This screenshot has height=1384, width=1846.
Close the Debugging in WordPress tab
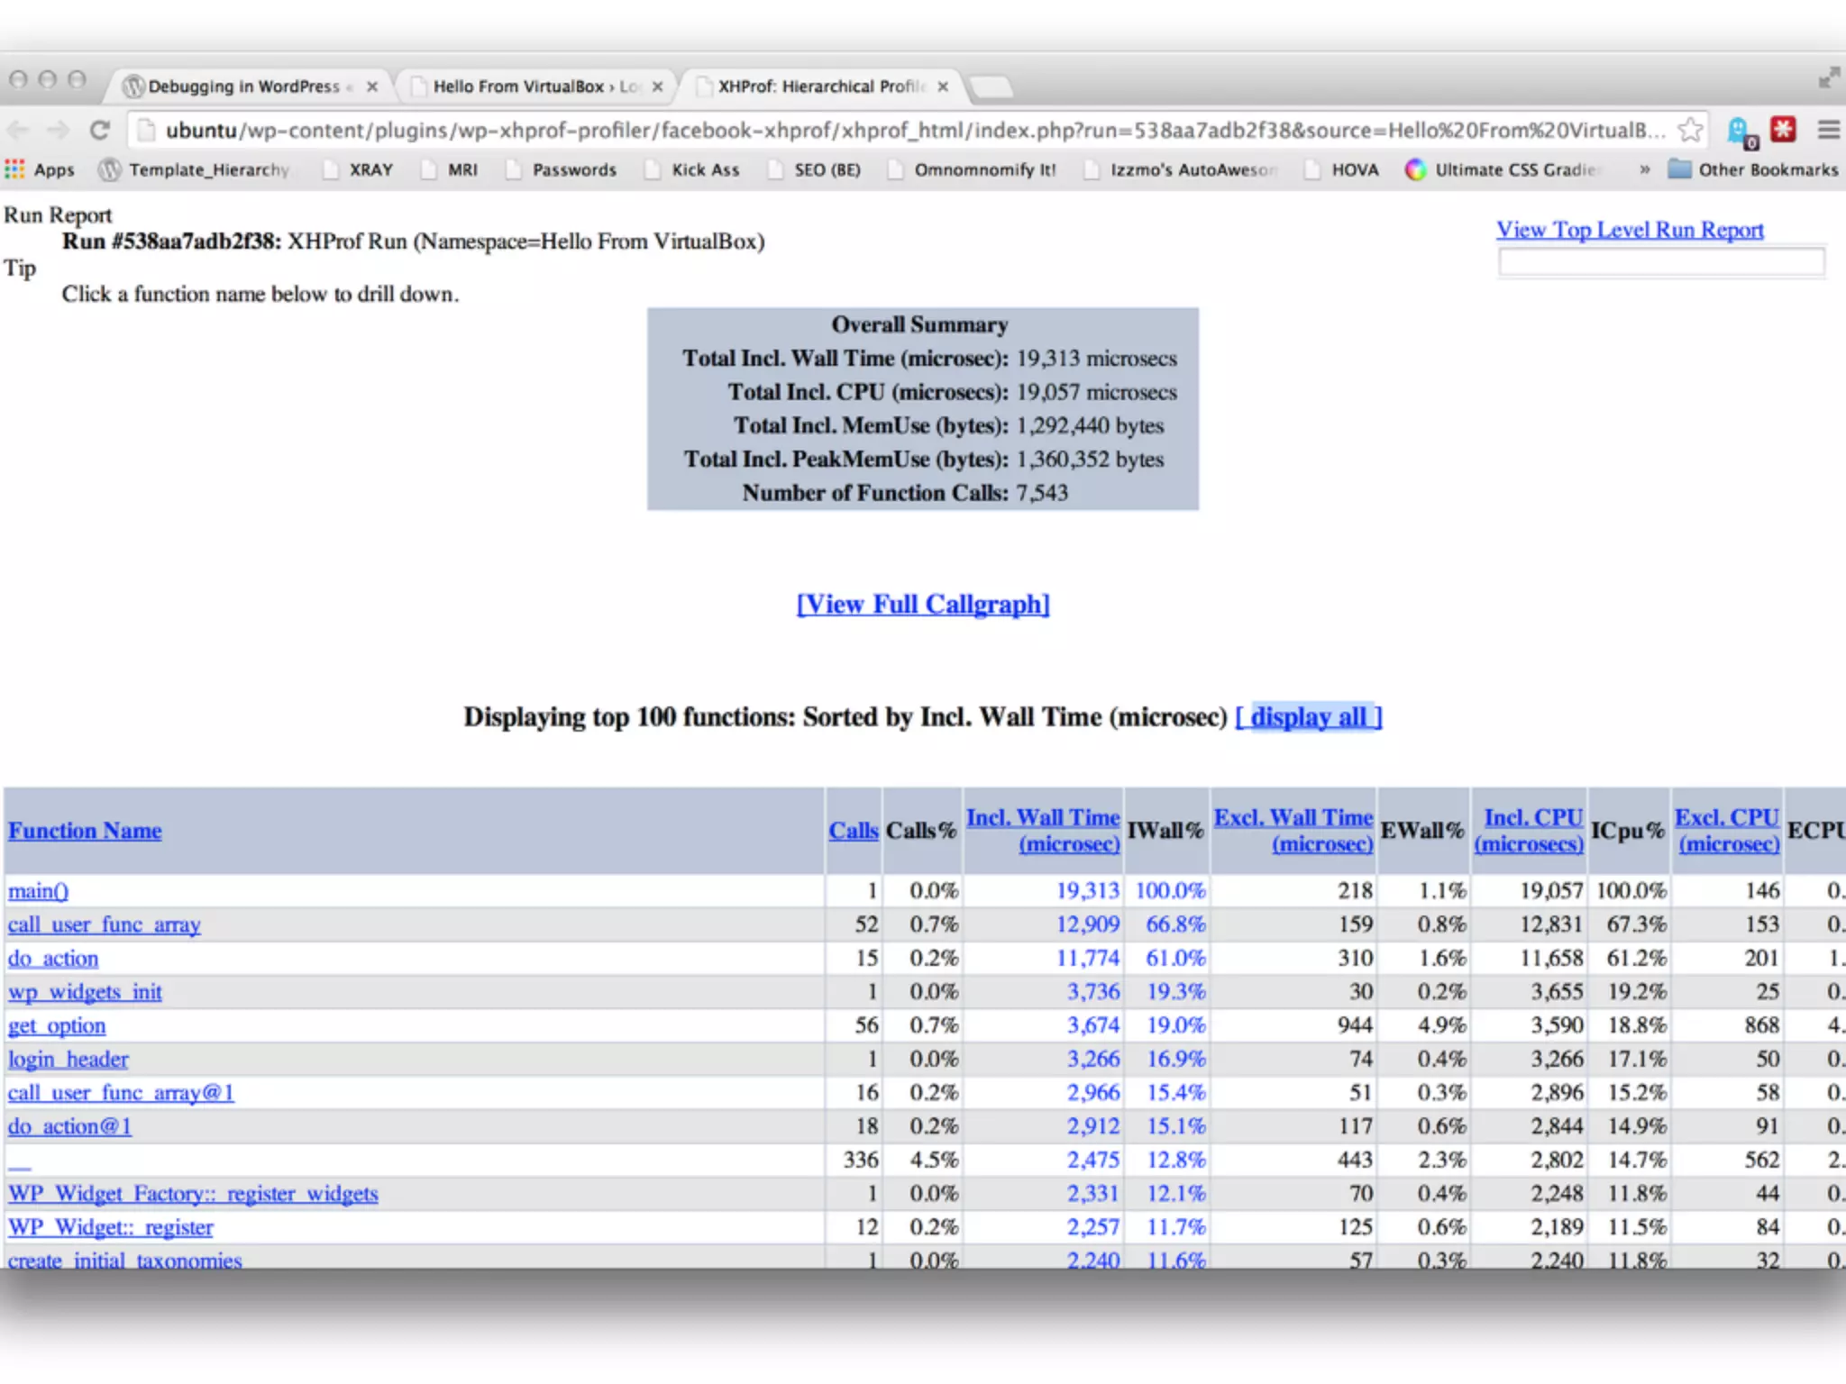[372, 86]
